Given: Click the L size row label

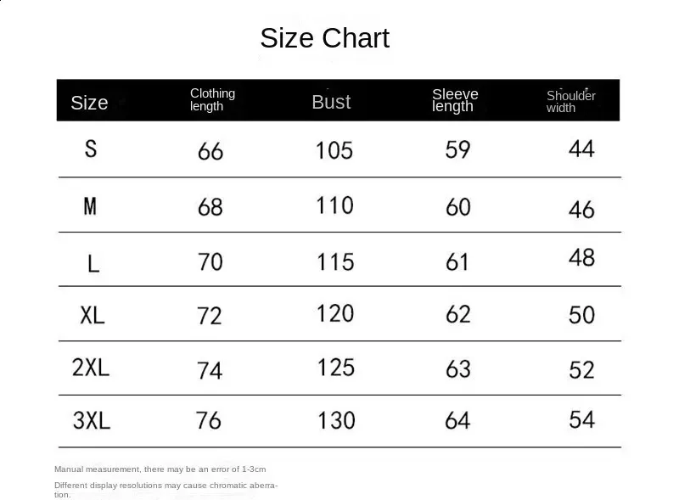Looking at the screenshot, I should 93,262.
